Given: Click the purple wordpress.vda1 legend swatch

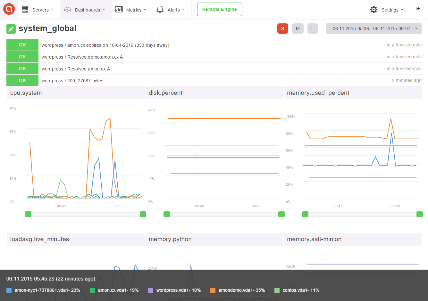Looking at the screenshot, I should coord(151,290).
